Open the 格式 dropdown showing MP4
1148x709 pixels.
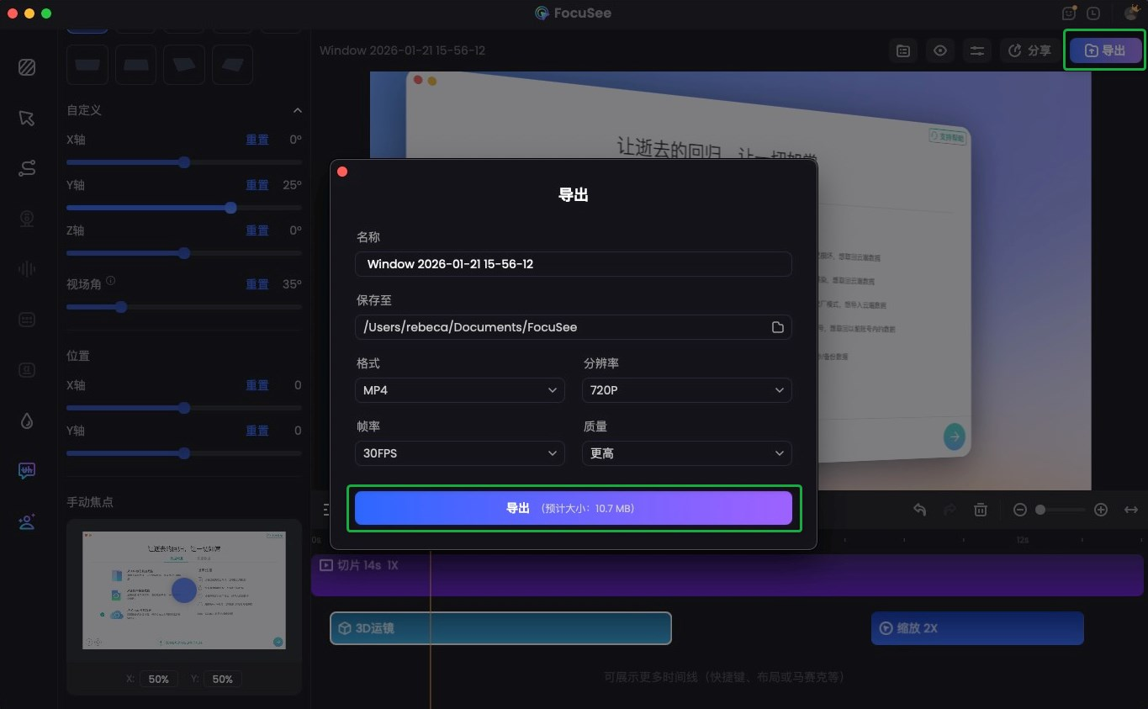pyautogui.click(x=460, y=390)
